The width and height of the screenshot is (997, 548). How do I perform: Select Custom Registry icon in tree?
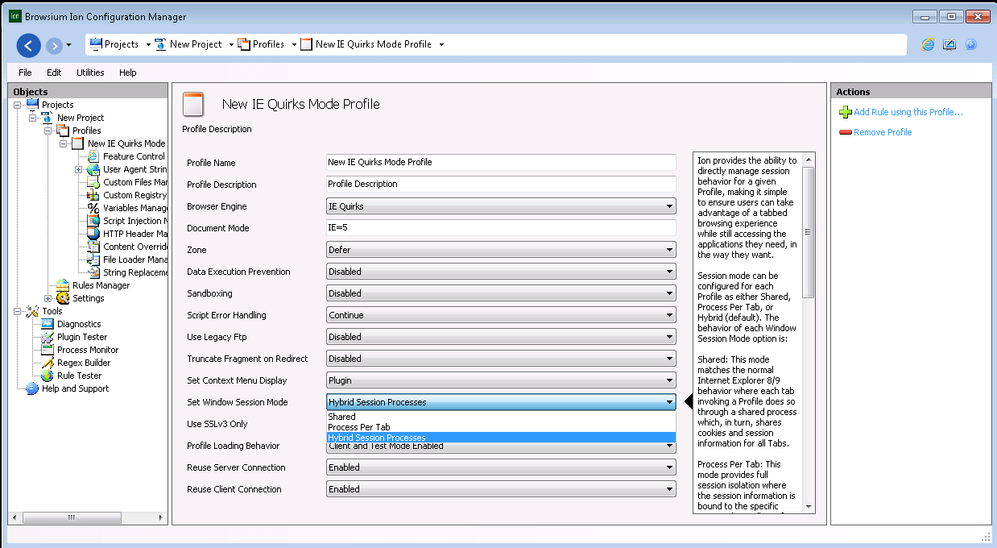click(x=93, y=195)
